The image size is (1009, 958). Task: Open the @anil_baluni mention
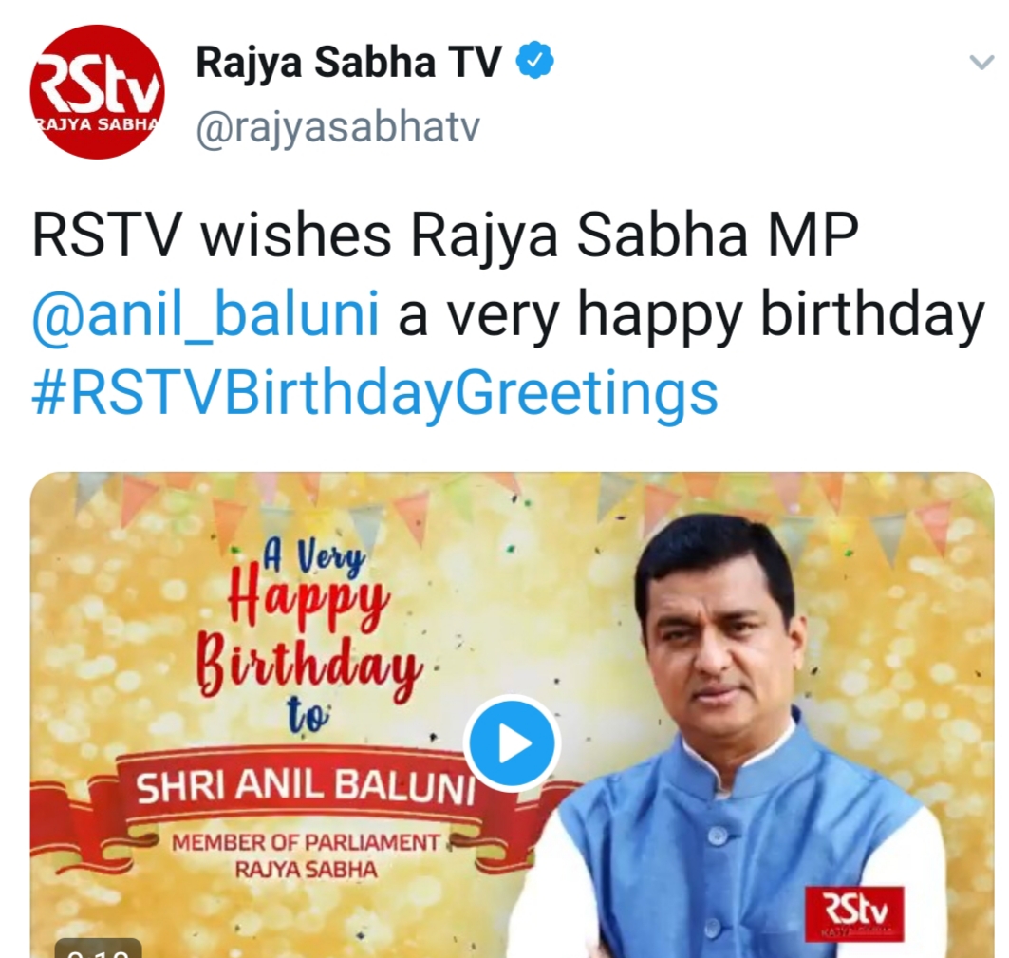click(205, 315)
